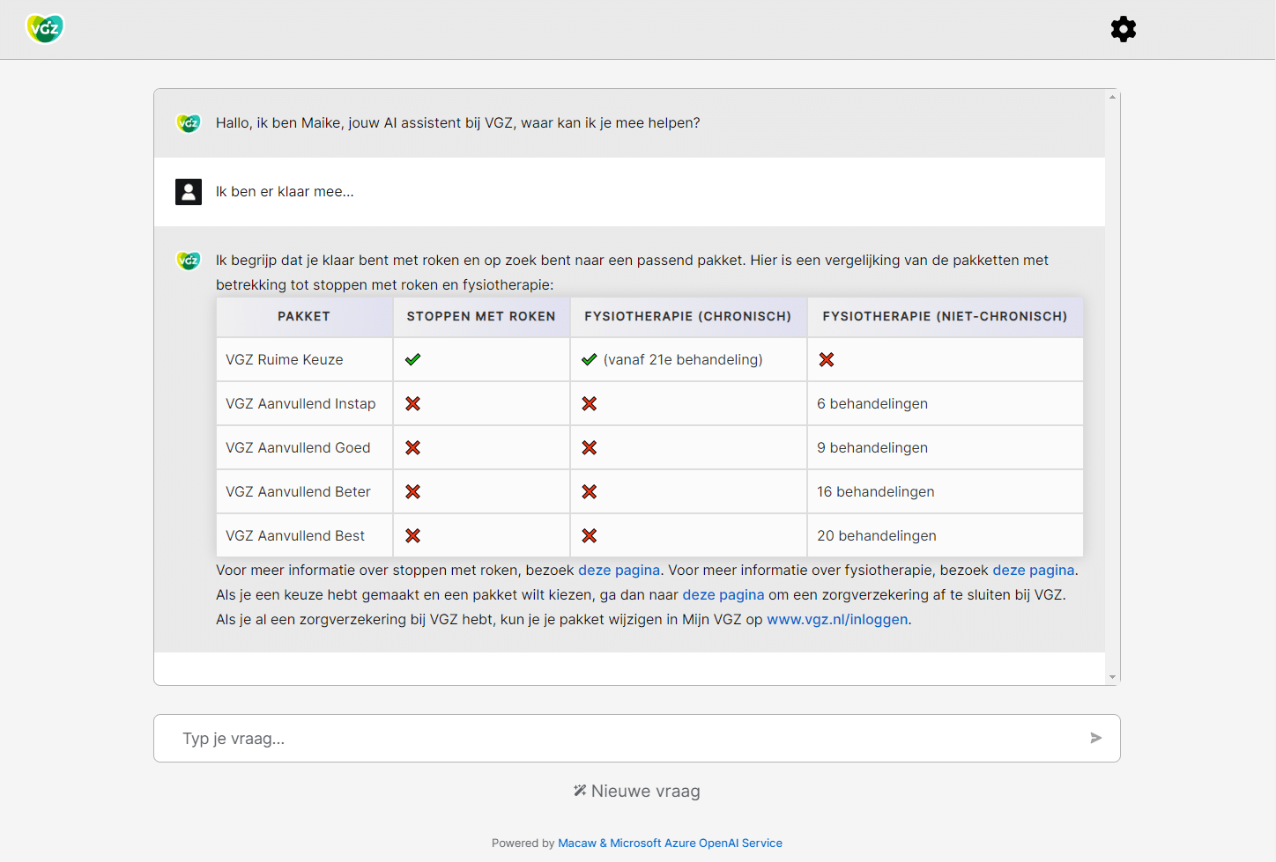Viewport: 1276px width, 862px height.
Task: Click the send arrow icon
Action: click(x=1095, y=738)
